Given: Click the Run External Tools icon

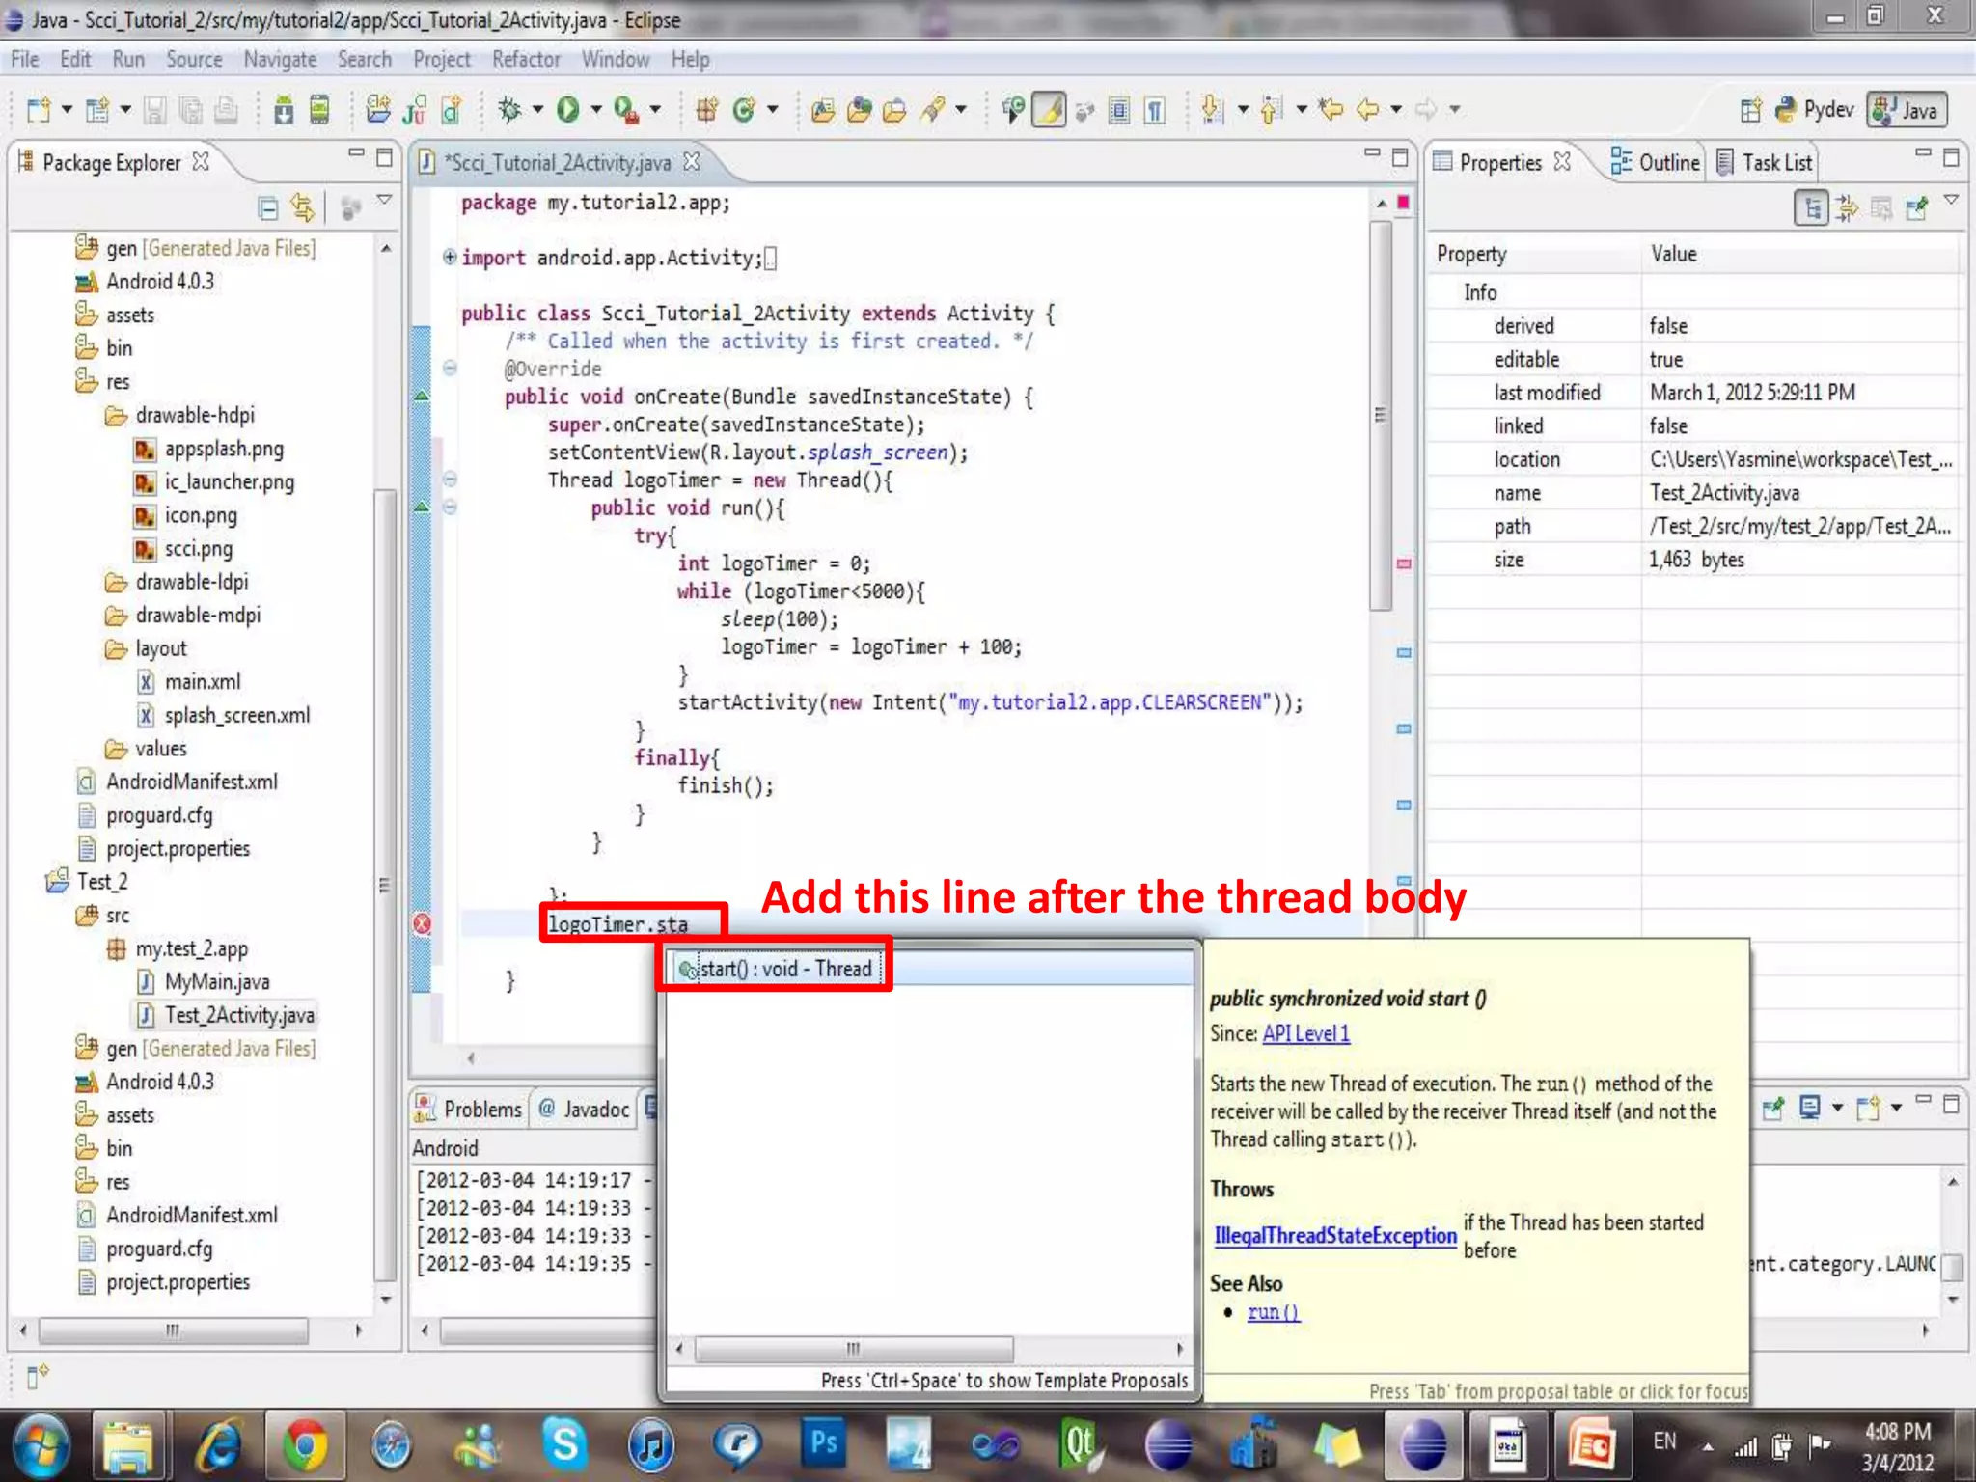Looking at the screenshot, I should tap(626, 110).
